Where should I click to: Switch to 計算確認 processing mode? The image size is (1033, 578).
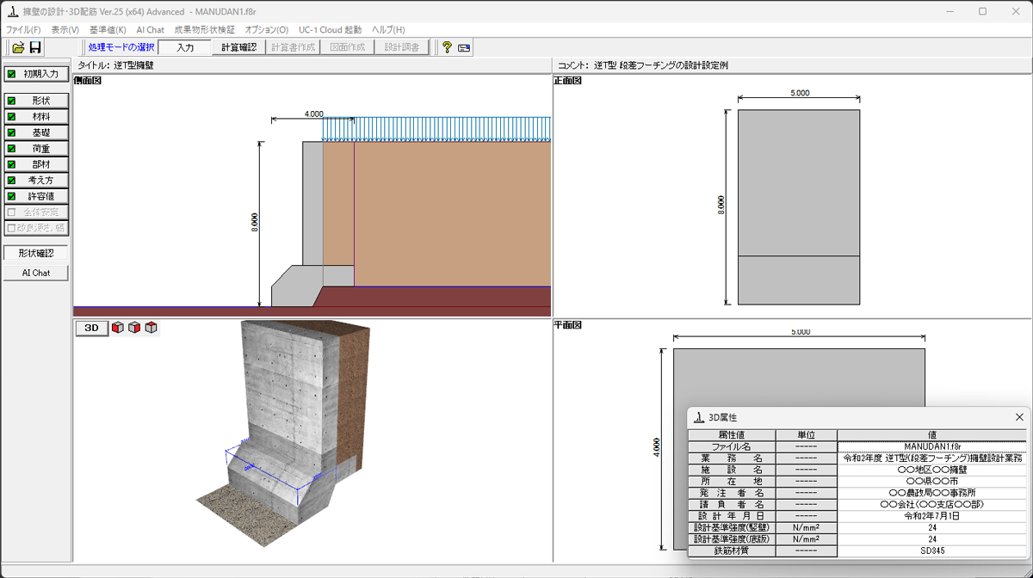[238, 48]
